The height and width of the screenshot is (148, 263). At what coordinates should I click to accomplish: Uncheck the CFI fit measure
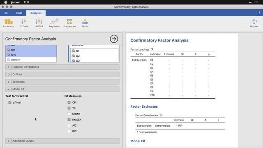pos(69,102)
